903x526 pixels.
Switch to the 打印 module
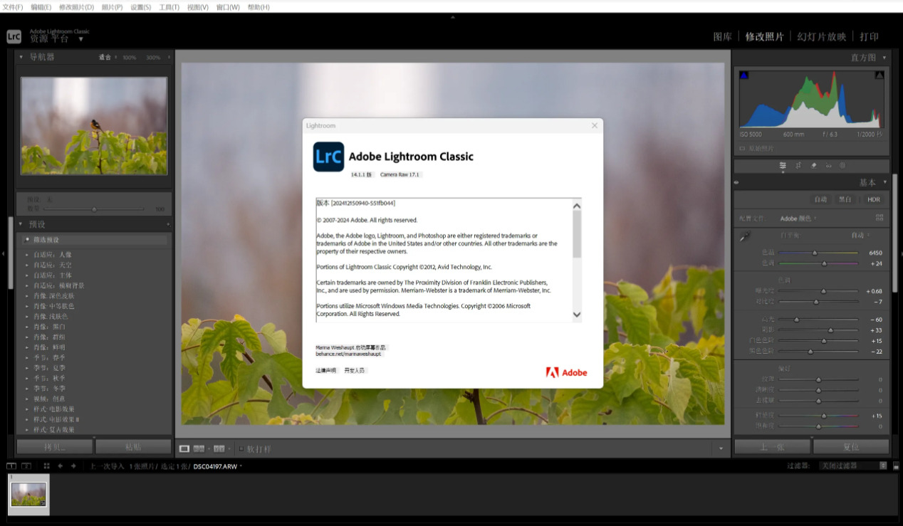[x=870, y=36]
